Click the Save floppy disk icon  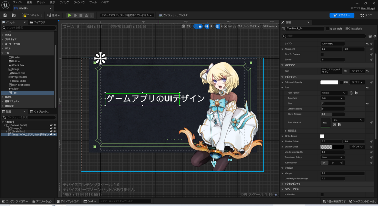[5, 15]
